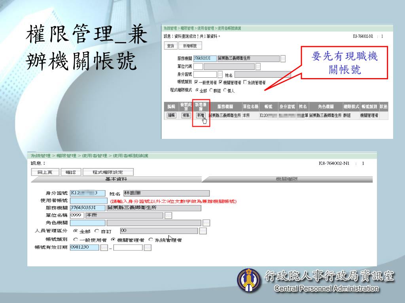Screen dimensions: 405x303
Task: Open the lookup button beside 角色機關 field
Action: click(x=206, y=223)
